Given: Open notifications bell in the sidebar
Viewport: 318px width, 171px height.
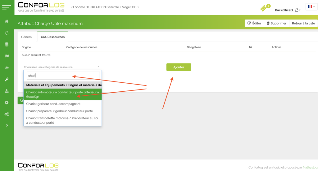Looking at the screenshot, I should coord(7,33).
